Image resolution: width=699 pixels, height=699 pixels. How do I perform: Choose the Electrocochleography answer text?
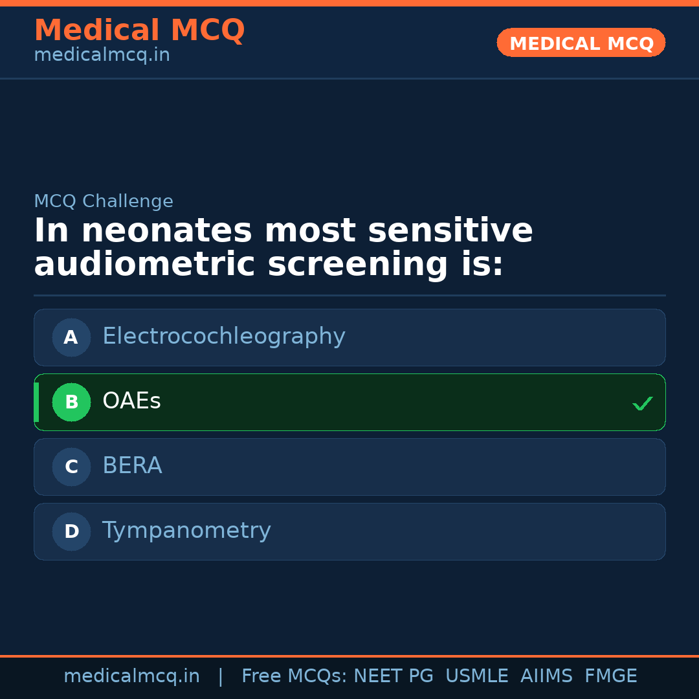[223, 337]
